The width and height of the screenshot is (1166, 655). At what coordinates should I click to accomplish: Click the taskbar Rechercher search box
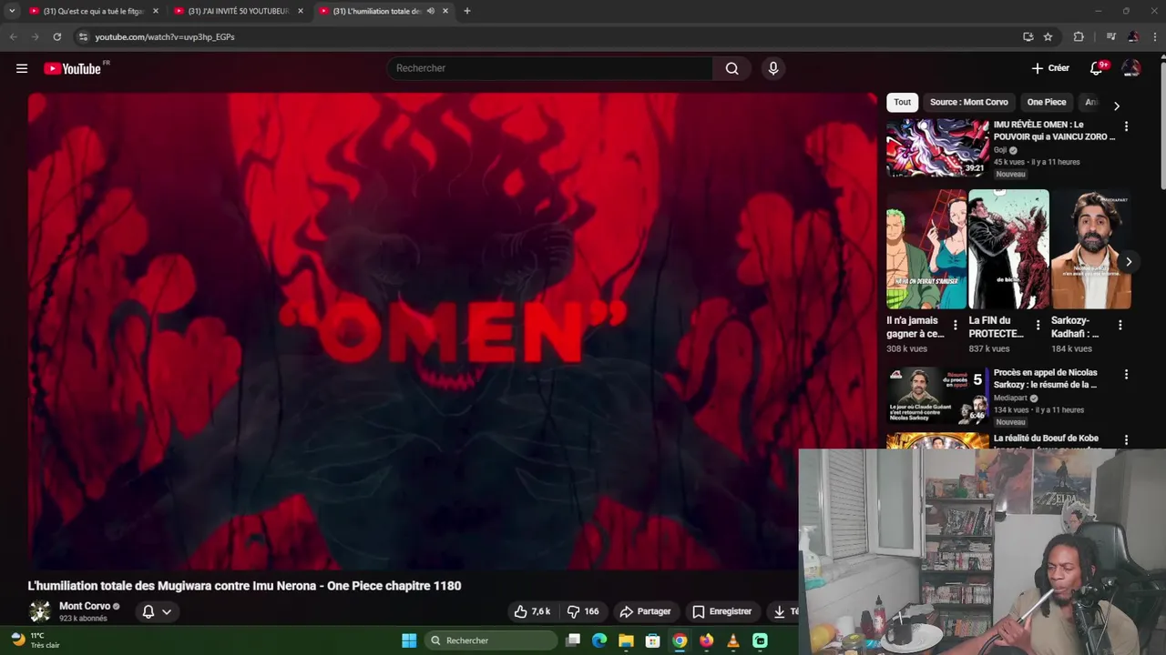pyautogui.click(x=491, y=640)
